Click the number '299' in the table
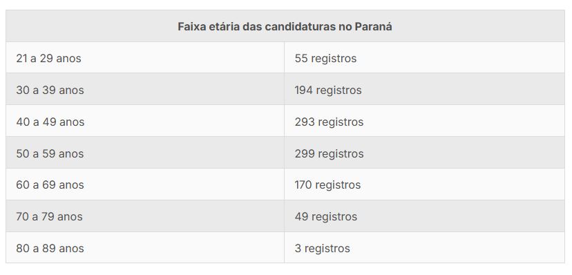 click(x=305, y=153)
